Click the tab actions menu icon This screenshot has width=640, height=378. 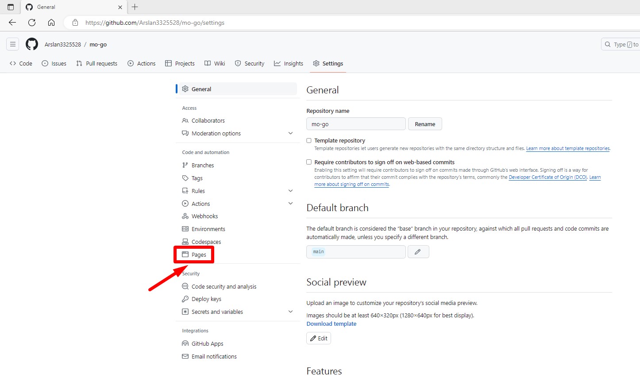(11, 7)
